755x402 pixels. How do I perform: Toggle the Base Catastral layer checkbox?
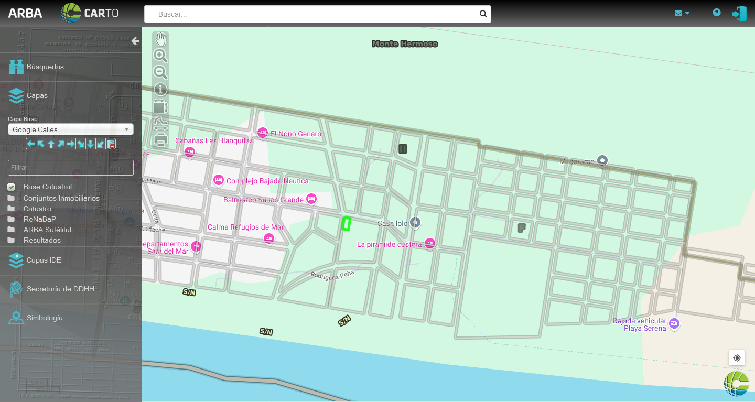[11, 187]
